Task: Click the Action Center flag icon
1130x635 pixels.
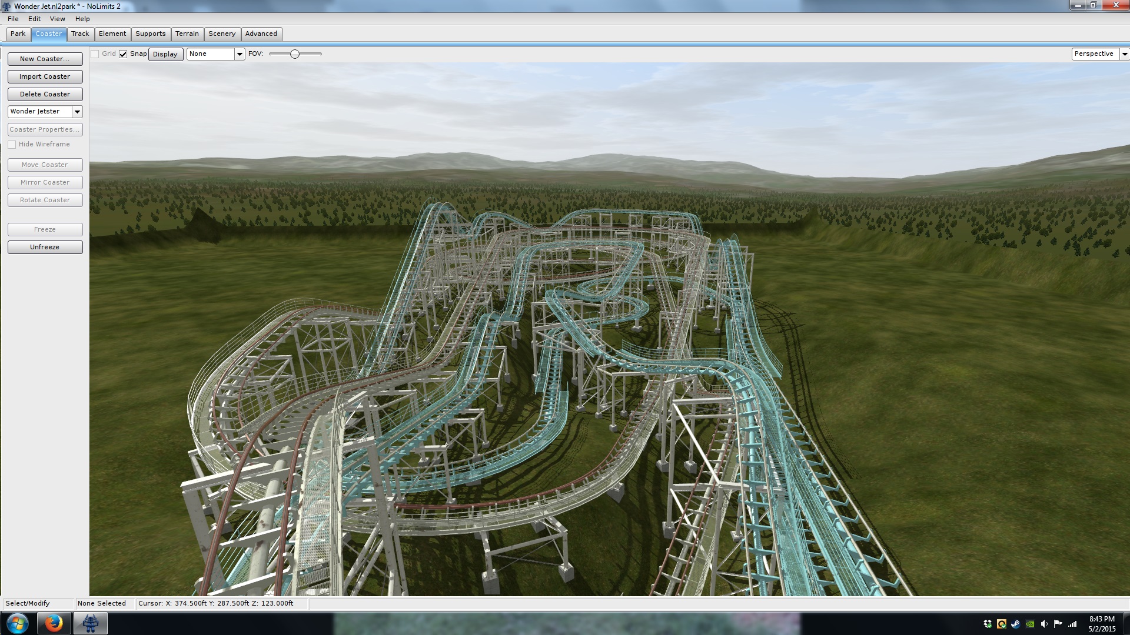Action: pos(1058,624)
